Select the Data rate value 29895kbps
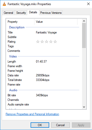Image resolution: width=92 pixels, height=130 pixels. [x=43, y=75]
